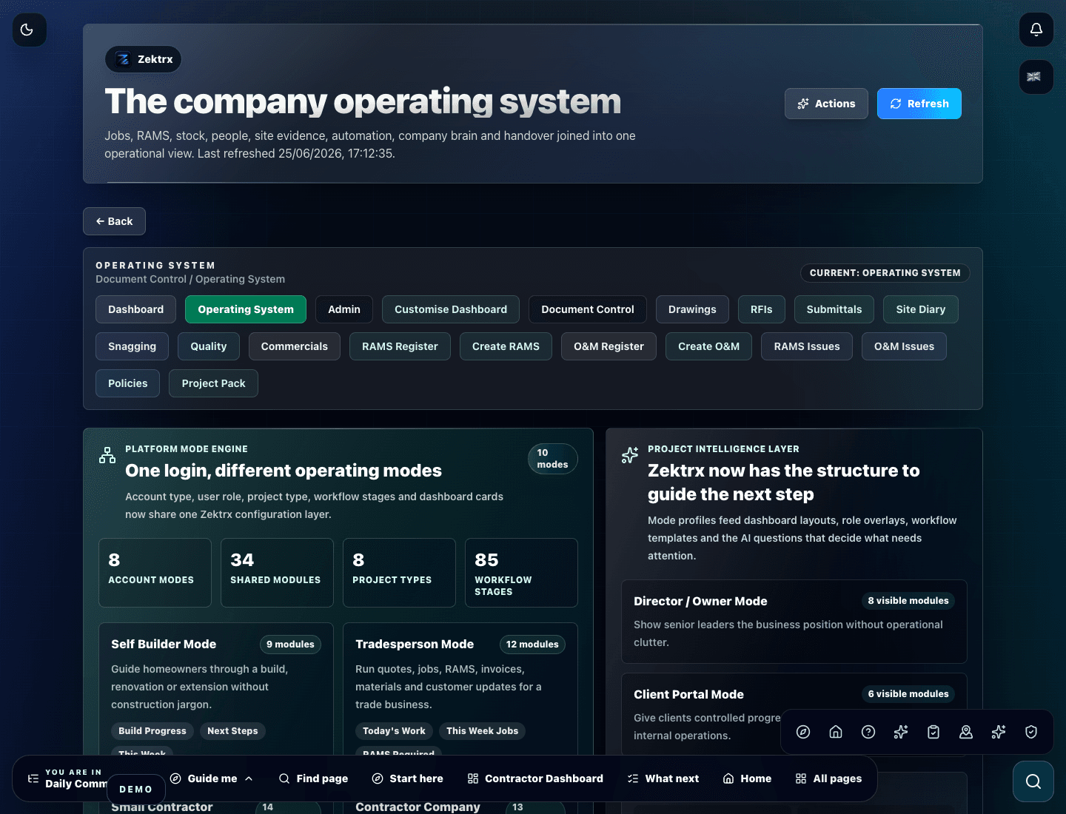Click the sparkles icon beside help icon
Image resolution: width=1066 pixels, height=814 pixels.
click(x=901, y=732)
